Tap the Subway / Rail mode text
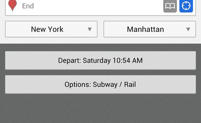 114,85
